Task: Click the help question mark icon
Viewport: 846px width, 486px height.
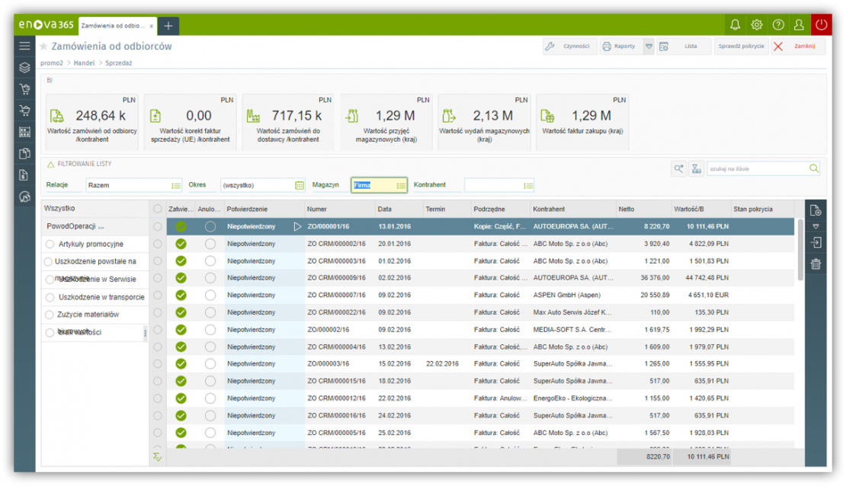Action: click(777, 24)
